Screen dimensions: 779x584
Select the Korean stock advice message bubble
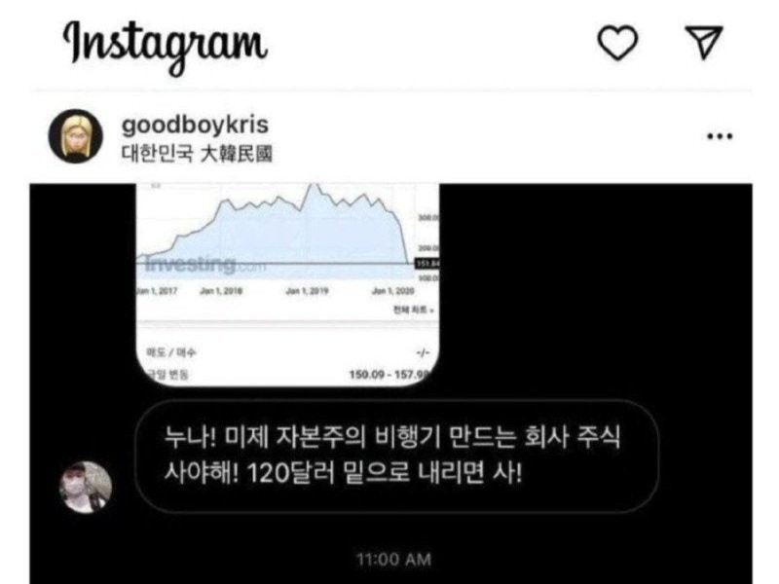point(397,456)
